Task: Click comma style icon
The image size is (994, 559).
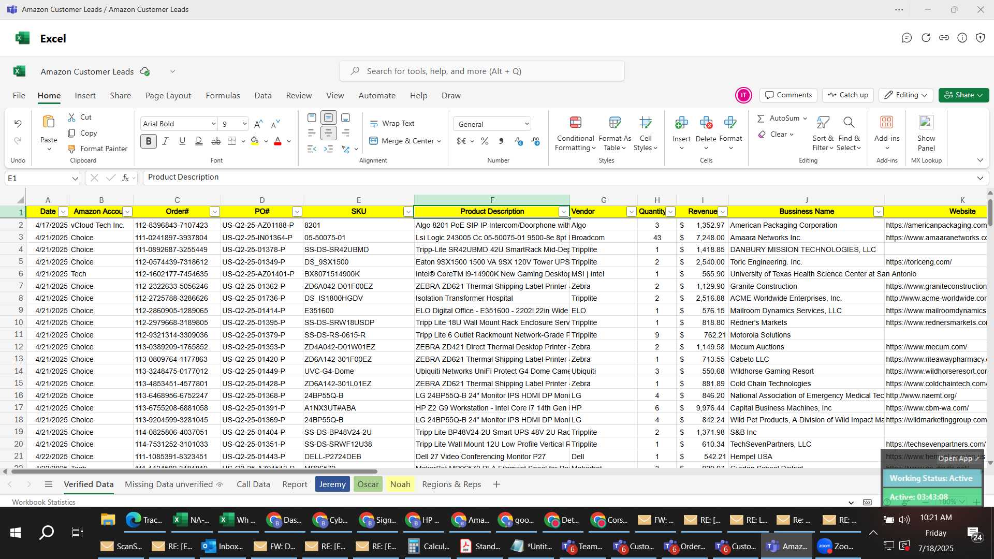Action: click(501, 141)
